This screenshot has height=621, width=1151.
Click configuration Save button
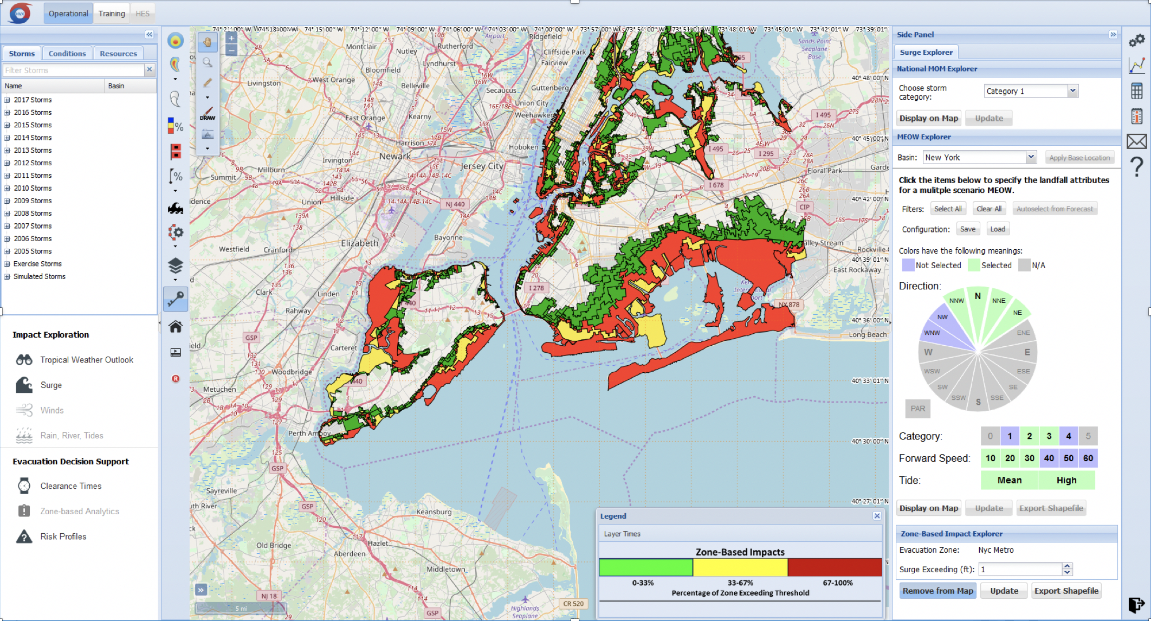coord(968,229)
